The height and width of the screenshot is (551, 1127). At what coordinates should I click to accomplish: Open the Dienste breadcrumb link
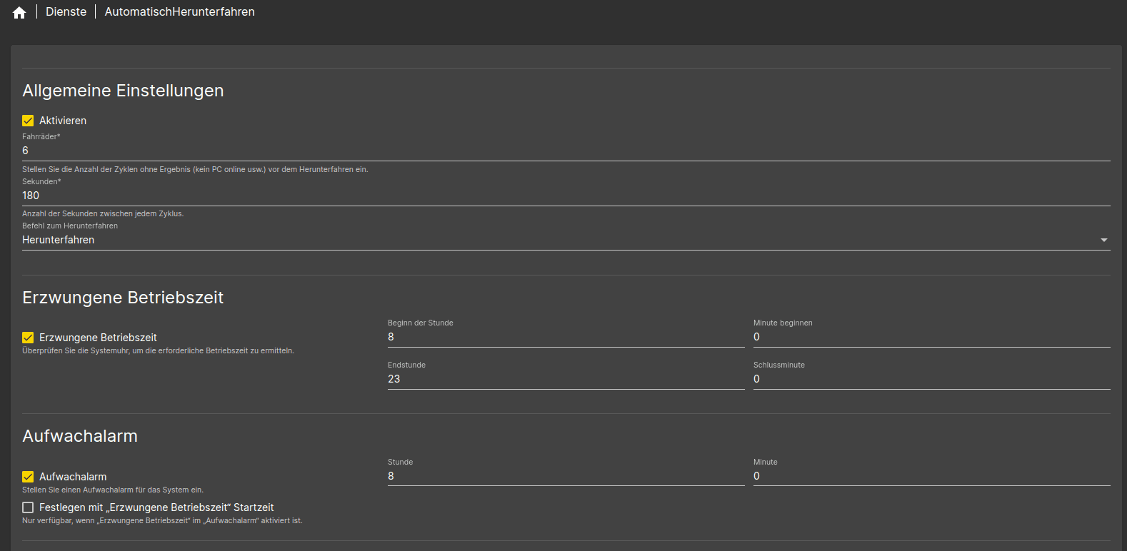[x=66, y=12]
